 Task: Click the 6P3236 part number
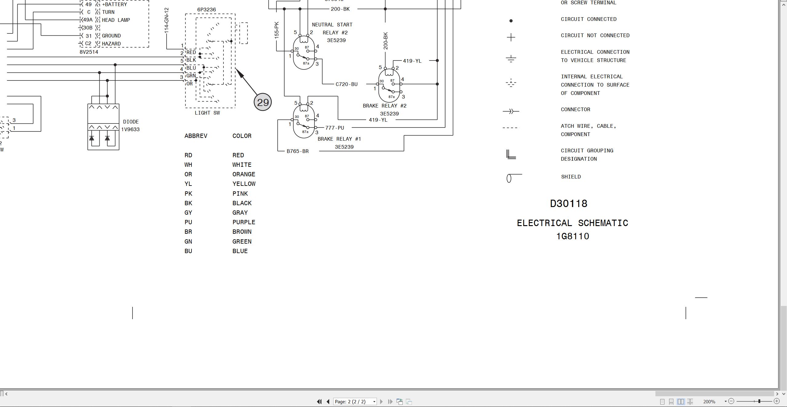tap(207, 10)
